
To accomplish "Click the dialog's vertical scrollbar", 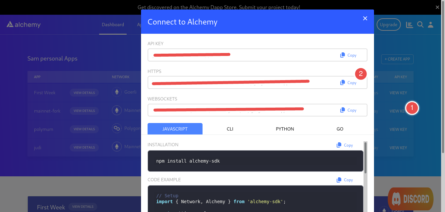I will pos(365,157).
